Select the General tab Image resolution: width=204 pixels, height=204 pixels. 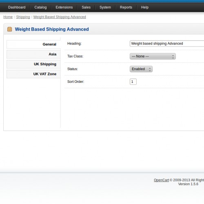click(x=33, y=44)
